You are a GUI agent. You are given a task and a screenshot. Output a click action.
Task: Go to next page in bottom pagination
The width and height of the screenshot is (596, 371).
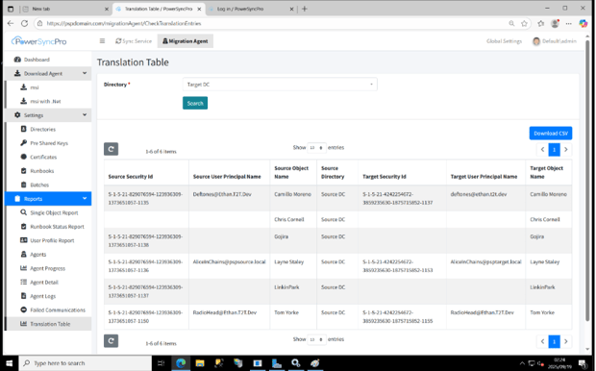(x=566, y=341)
